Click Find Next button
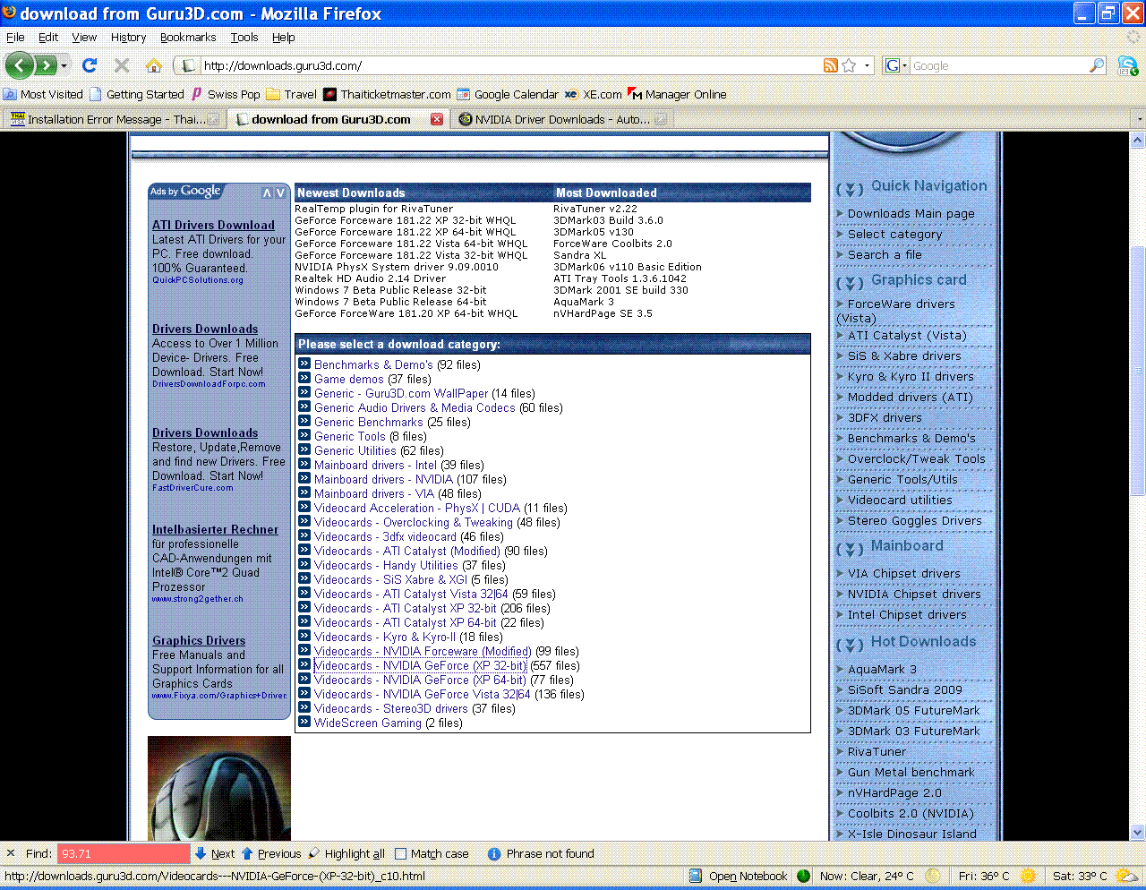This screenshot has width=1146, height=890. tap(215, 854)
